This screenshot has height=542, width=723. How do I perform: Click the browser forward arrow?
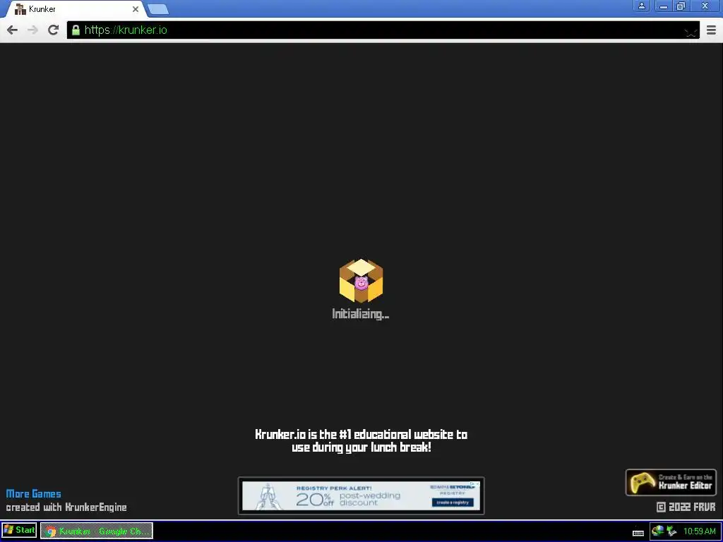(x=32, y=30)
